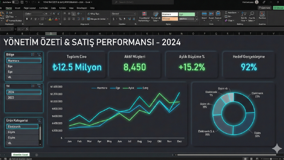
Task: Toggle Wrap Text in Alignment group
Action: coord(93,14)
